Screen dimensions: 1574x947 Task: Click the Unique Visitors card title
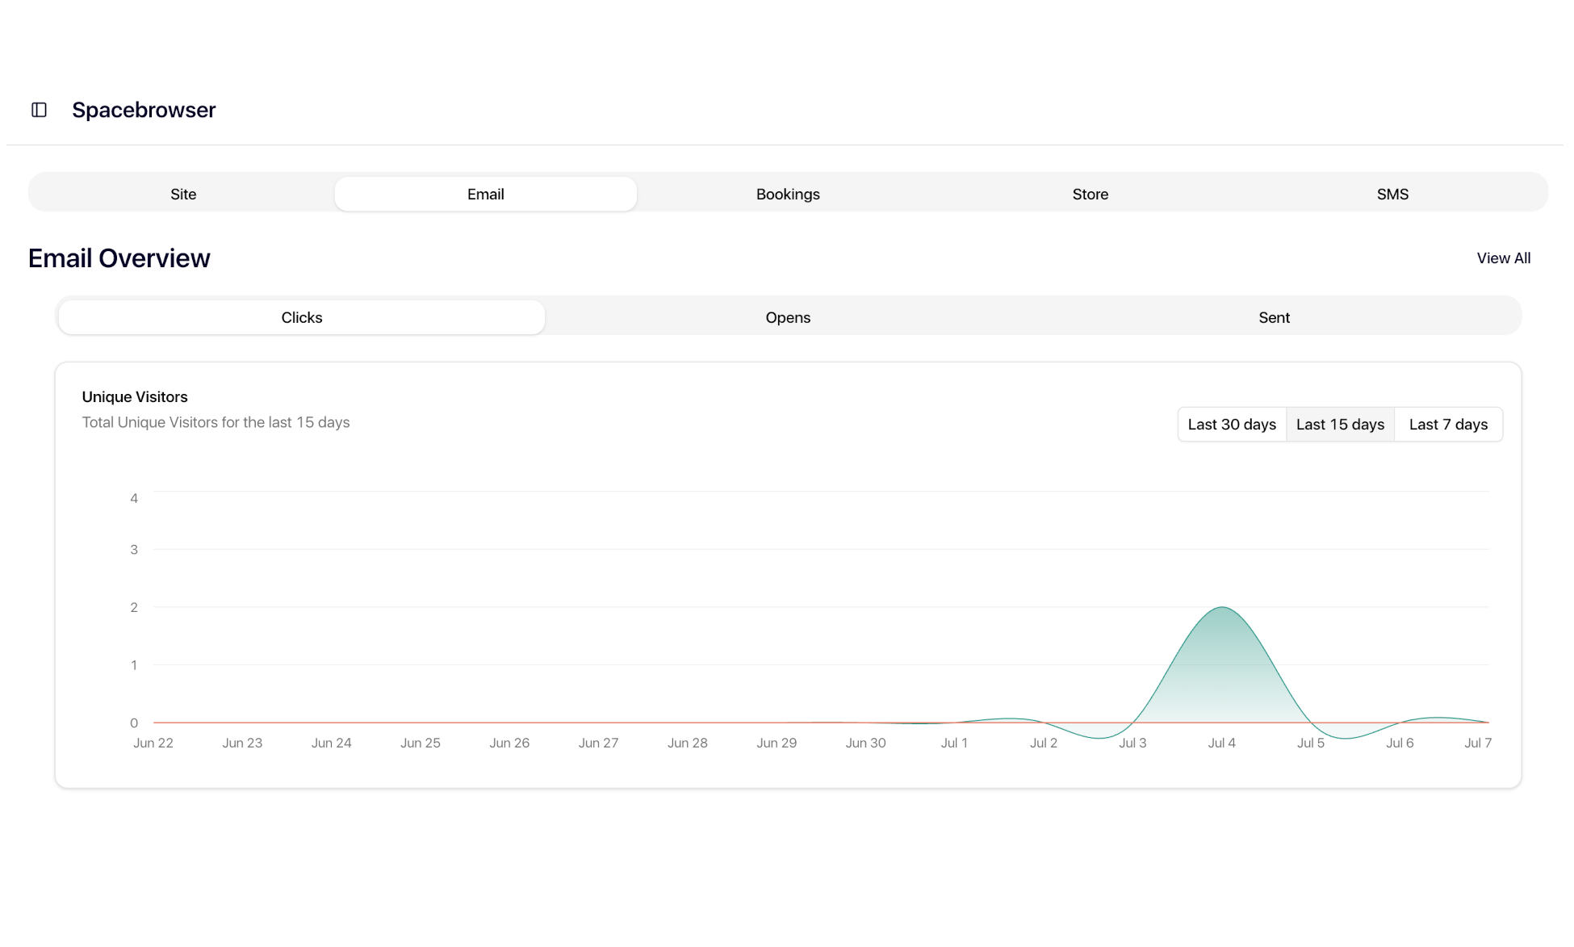tap(135, 397)
